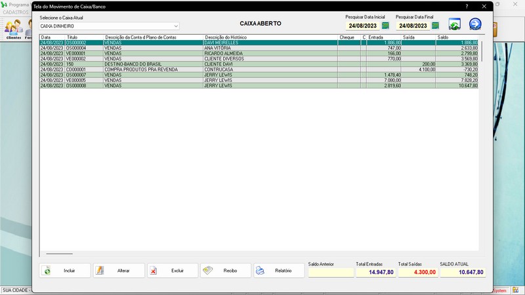
Task: Open Clientes in the background program toolbar
Action: (x=13, y=29)
